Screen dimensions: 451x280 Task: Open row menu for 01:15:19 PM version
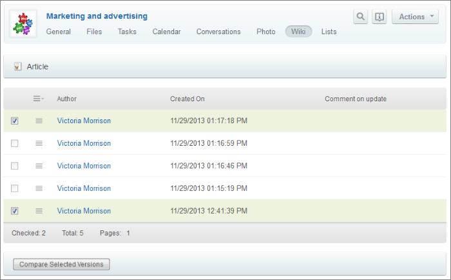click(x=39, y=188)
